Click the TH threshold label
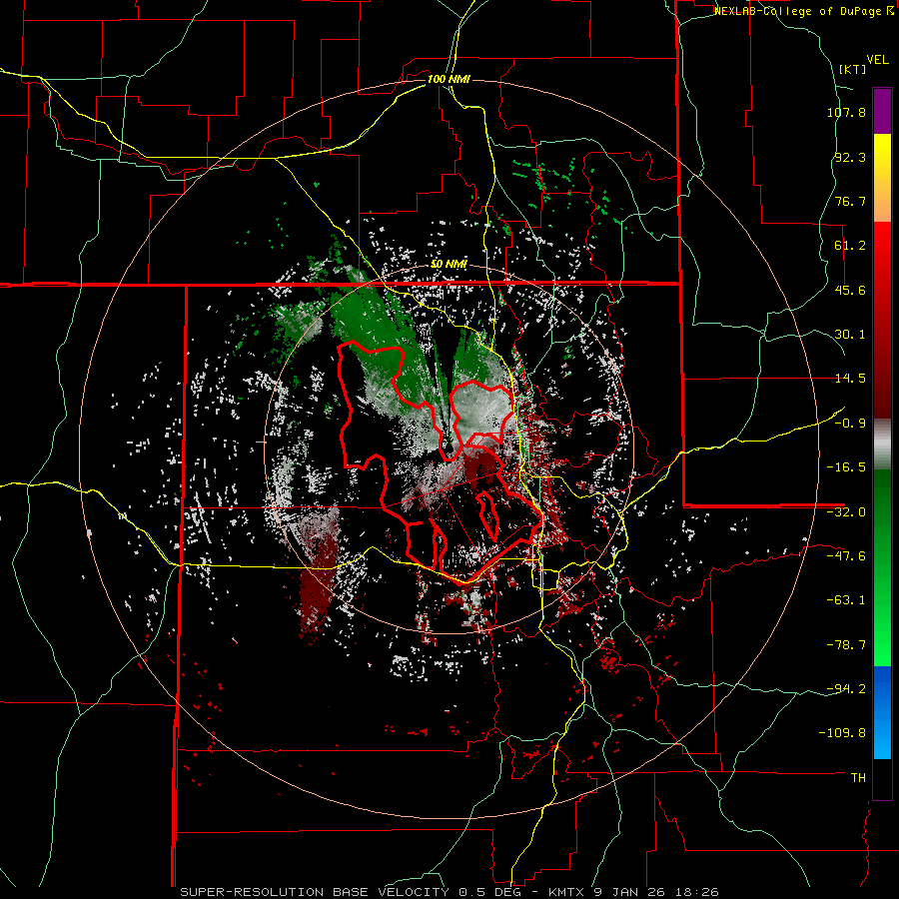899x899 pixels. (x=858, y=778)
